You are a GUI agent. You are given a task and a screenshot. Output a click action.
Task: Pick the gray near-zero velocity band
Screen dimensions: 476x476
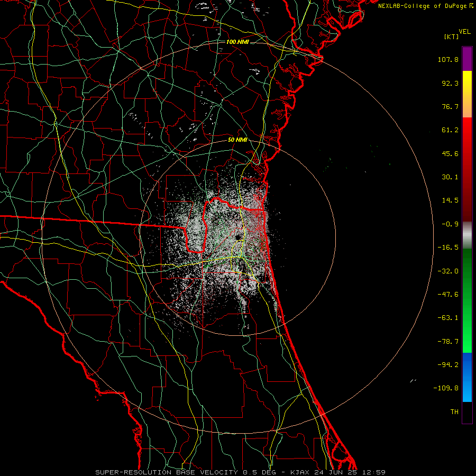(467, 235)
